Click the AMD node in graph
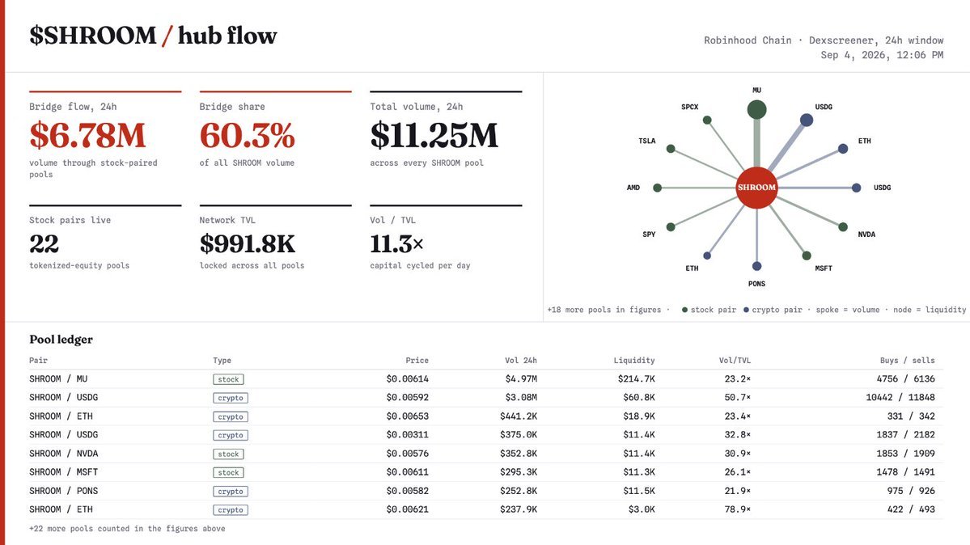 [658, 188]
